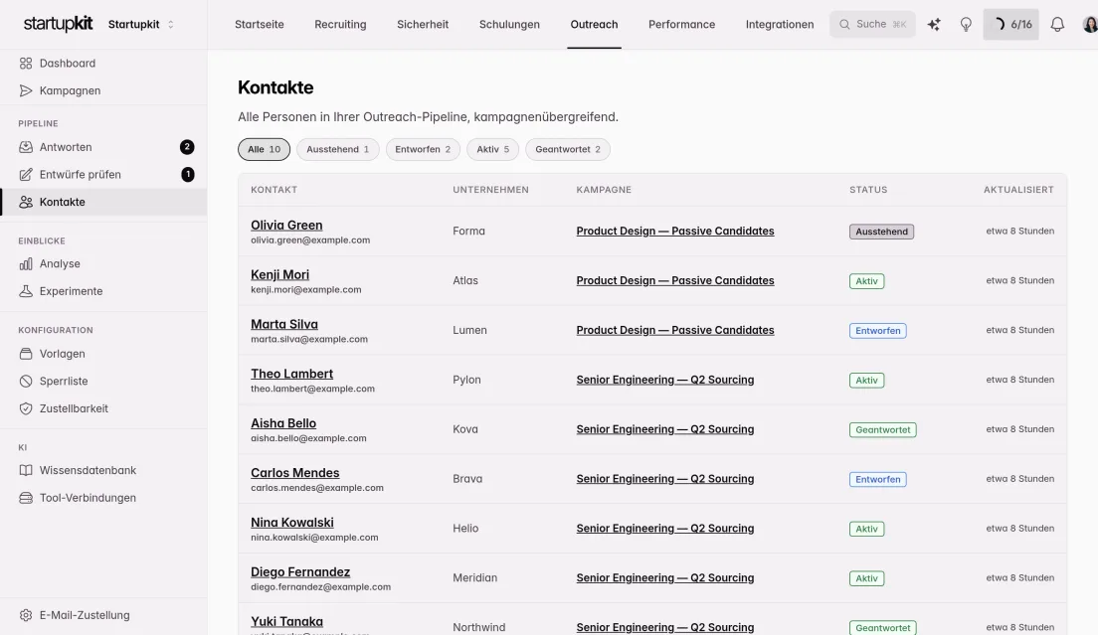Click the lightbulb tips icon
The image size is (1098, 635).
pos(966,25)
